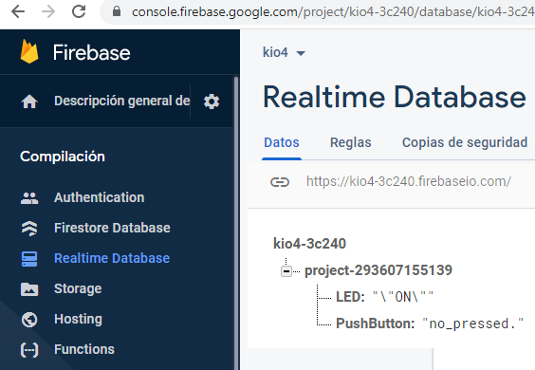This screenshot has height=370, width=535.
Task: Select the project-293607155139 node label
Action: 378,270
